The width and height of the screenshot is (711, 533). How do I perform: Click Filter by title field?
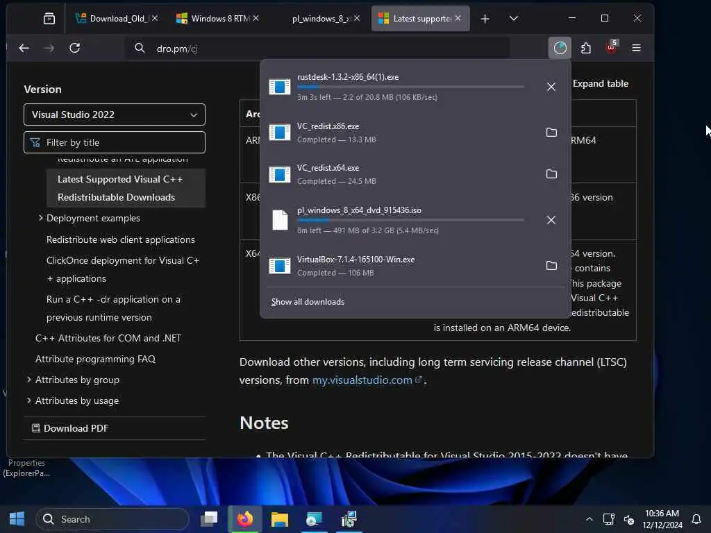coord(115,143)
